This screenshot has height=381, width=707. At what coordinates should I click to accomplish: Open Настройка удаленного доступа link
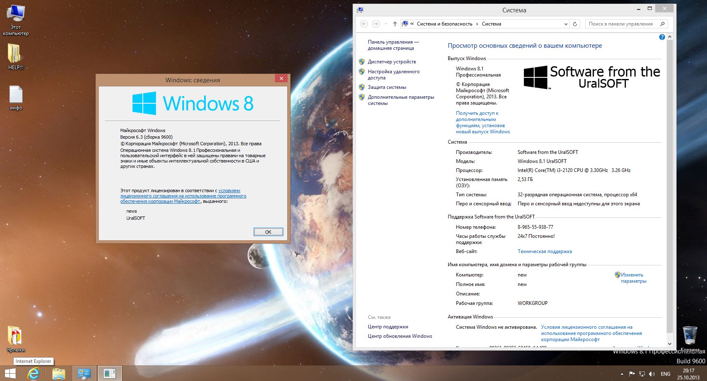(x=394, y=74)
